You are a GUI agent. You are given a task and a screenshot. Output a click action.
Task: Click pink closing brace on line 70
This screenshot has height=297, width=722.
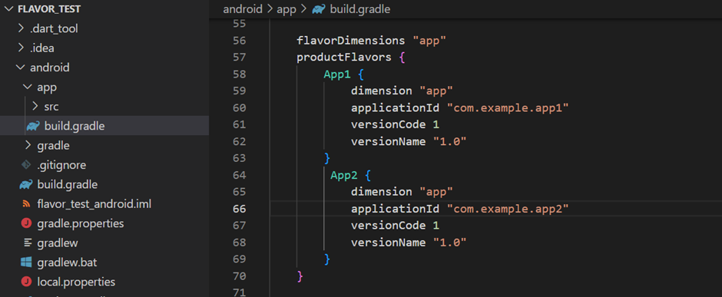300,276
